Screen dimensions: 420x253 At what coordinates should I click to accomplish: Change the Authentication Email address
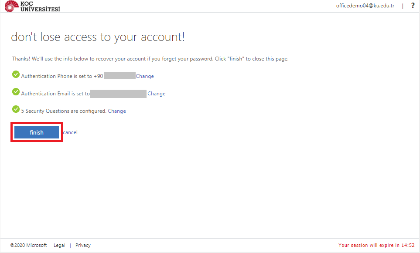point(157,94)
